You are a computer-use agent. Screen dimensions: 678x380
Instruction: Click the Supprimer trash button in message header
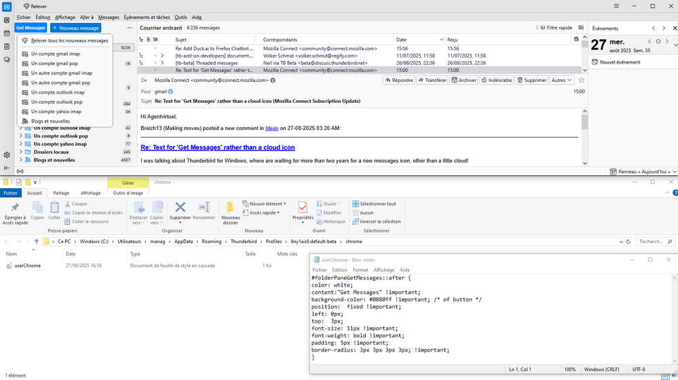[x=531, y=80]
